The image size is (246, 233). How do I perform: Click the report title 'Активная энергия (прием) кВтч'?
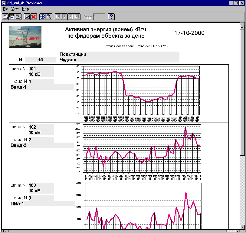(106, 29)
